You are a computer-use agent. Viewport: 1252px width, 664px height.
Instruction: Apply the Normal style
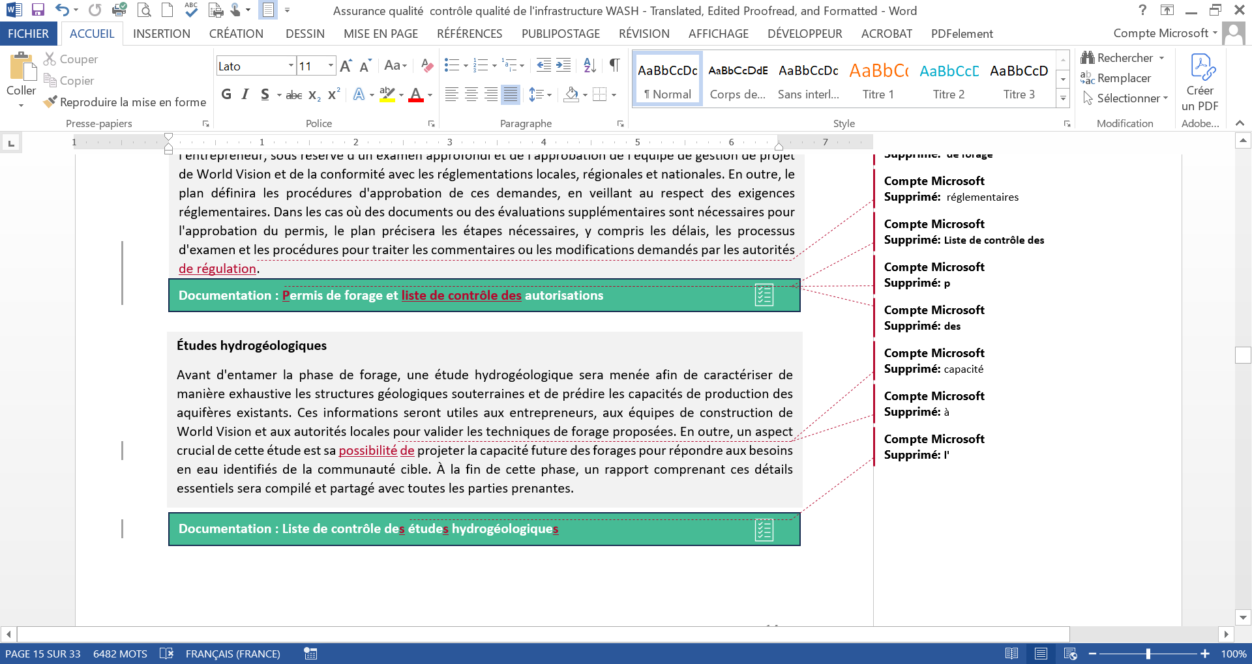point(668,79)
